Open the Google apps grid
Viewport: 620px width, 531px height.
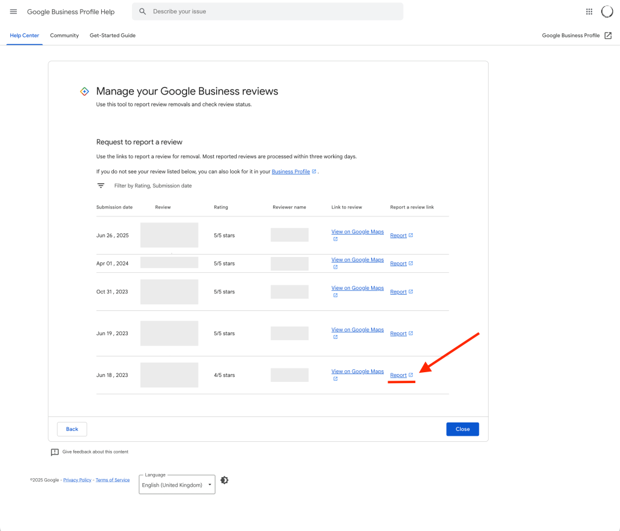tap(589, 12)
